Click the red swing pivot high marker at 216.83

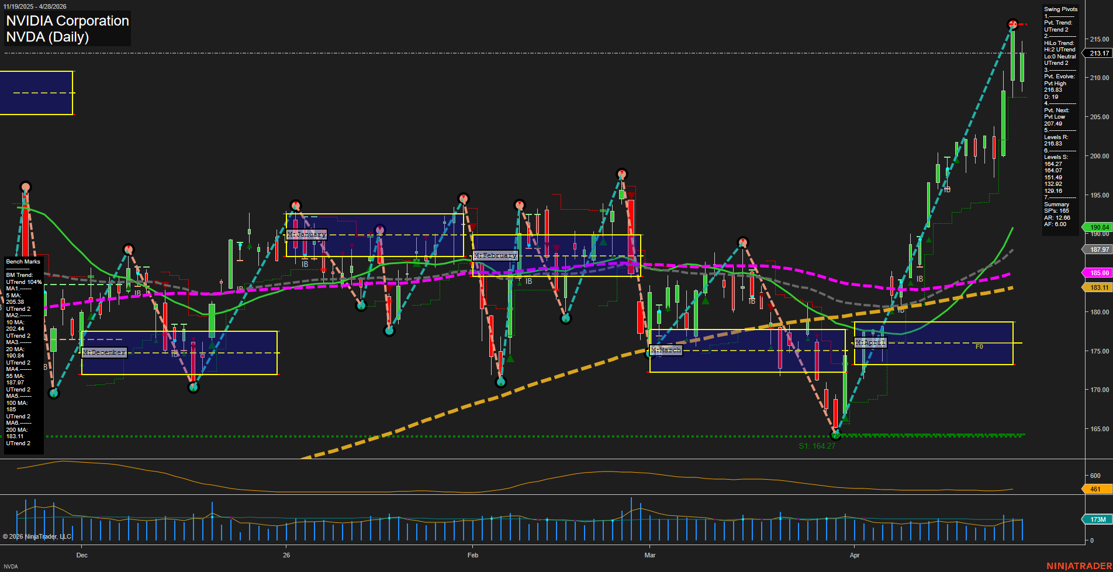[x=1012, y=24]
